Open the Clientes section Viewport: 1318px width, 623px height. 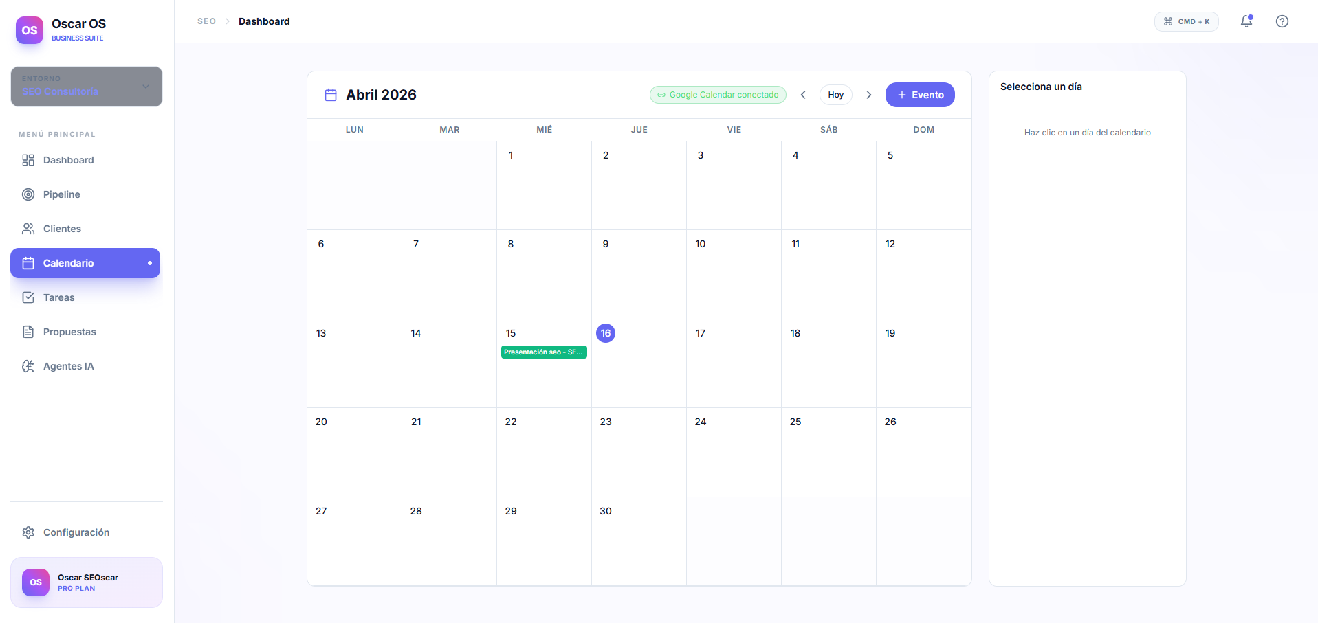61,229
